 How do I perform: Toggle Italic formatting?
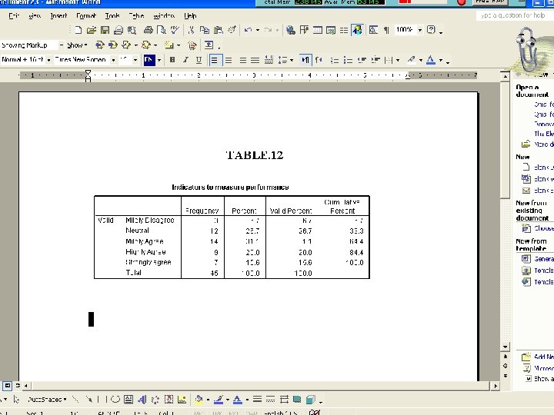(x=185, y=60)
